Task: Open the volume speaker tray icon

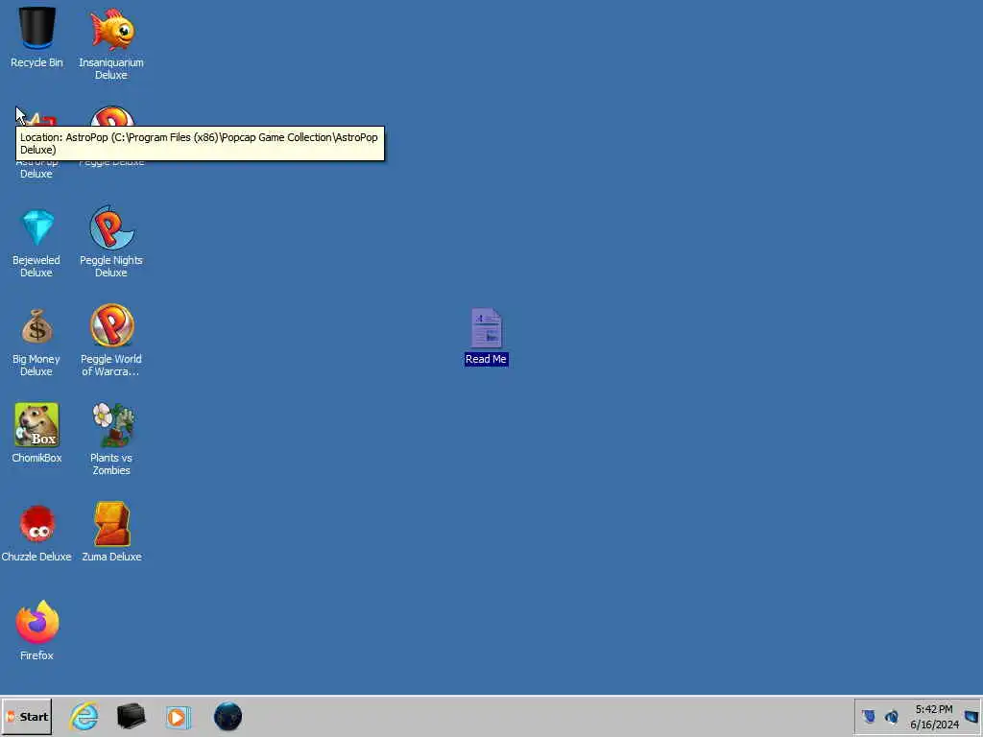Action: [891, 716]
